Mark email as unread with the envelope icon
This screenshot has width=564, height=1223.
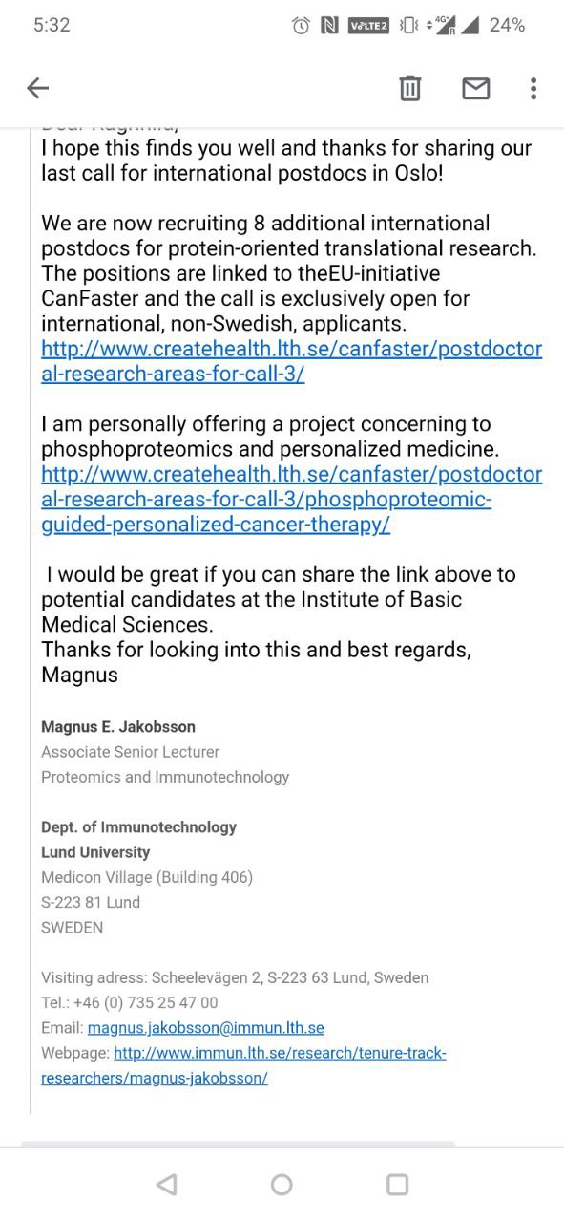point(475,89)
